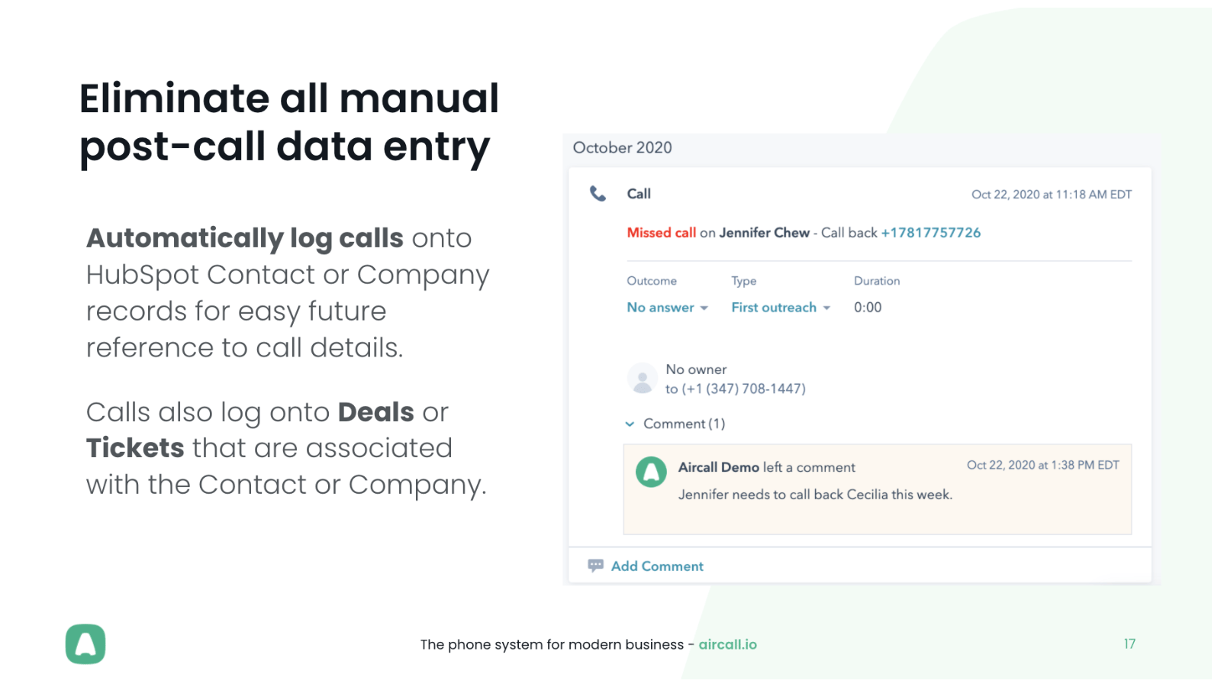
Task: Click the page number 17
Action: (x=1129, y=643)
